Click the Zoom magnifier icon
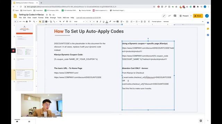 click(x=34, y=21)
